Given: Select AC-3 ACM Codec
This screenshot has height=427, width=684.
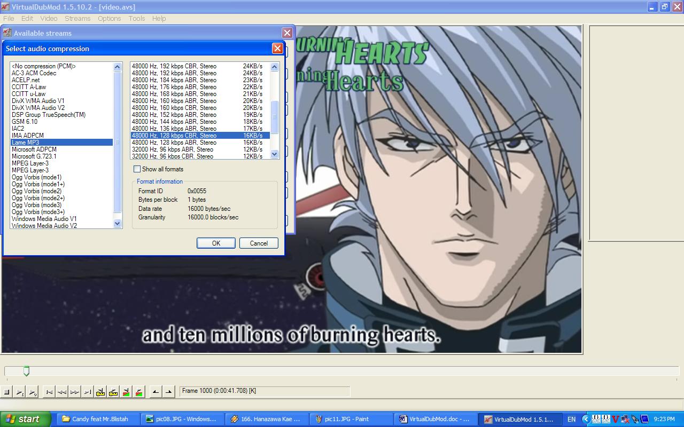Looking at the screenshot, I should 61,73.
